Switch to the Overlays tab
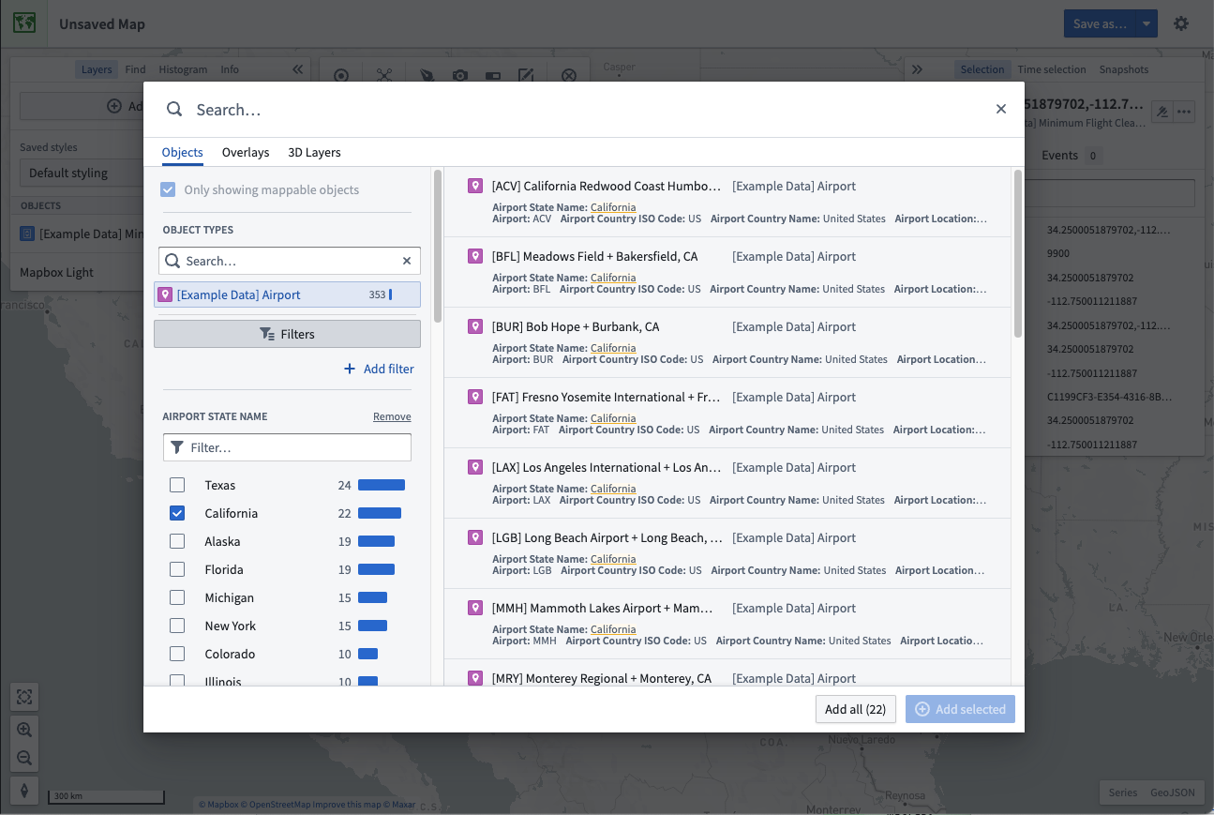 pos(246,152)
